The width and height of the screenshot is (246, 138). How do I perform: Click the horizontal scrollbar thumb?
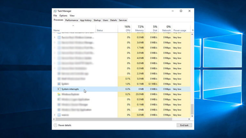point(114,119)
